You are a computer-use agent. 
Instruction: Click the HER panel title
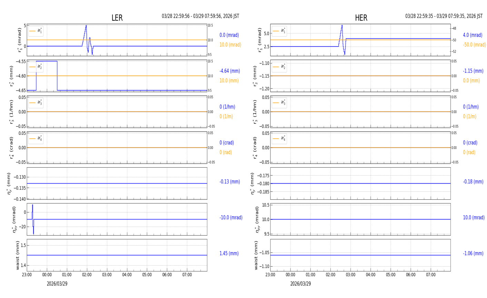(361, 18)
